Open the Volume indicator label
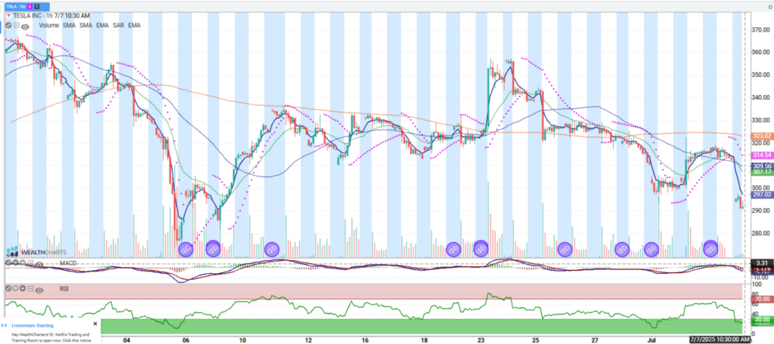 [49, 25]
